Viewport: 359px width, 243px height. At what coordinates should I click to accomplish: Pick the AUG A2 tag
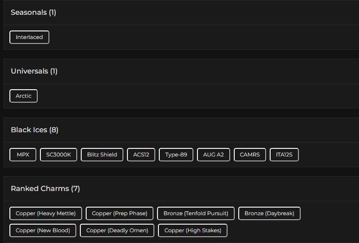click(213, 155)
